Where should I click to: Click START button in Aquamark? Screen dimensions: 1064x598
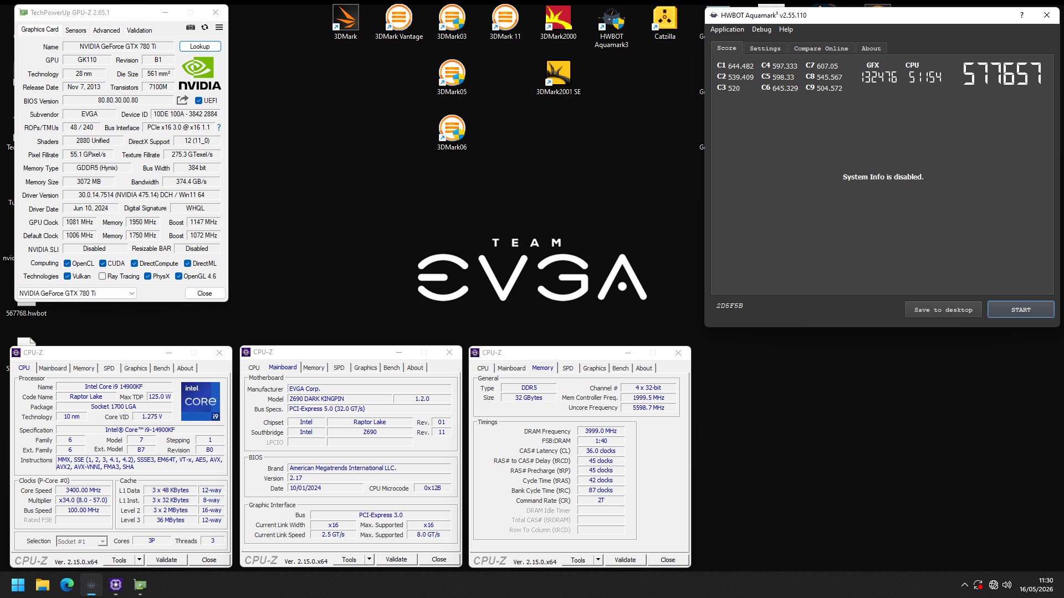pos(1020,310)
